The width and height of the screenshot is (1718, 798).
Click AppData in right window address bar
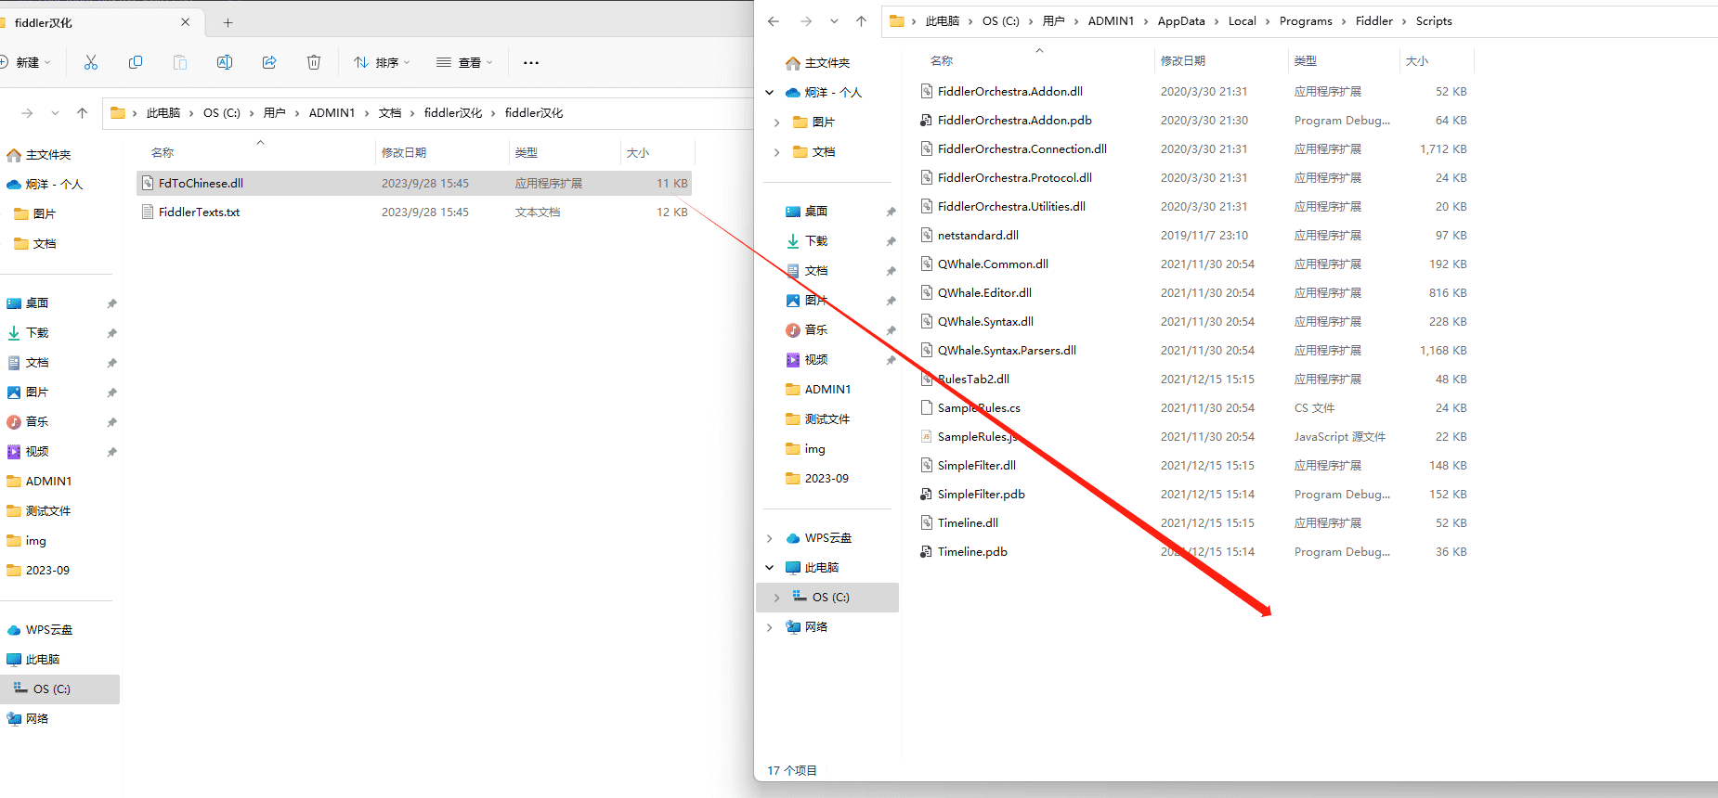point(1181,21)
